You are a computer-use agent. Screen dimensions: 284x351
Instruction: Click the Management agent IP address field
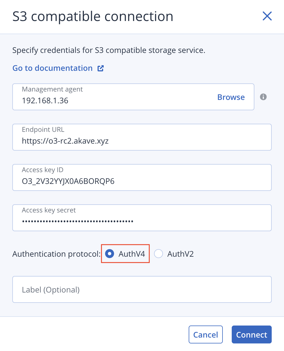coord(112,101)
